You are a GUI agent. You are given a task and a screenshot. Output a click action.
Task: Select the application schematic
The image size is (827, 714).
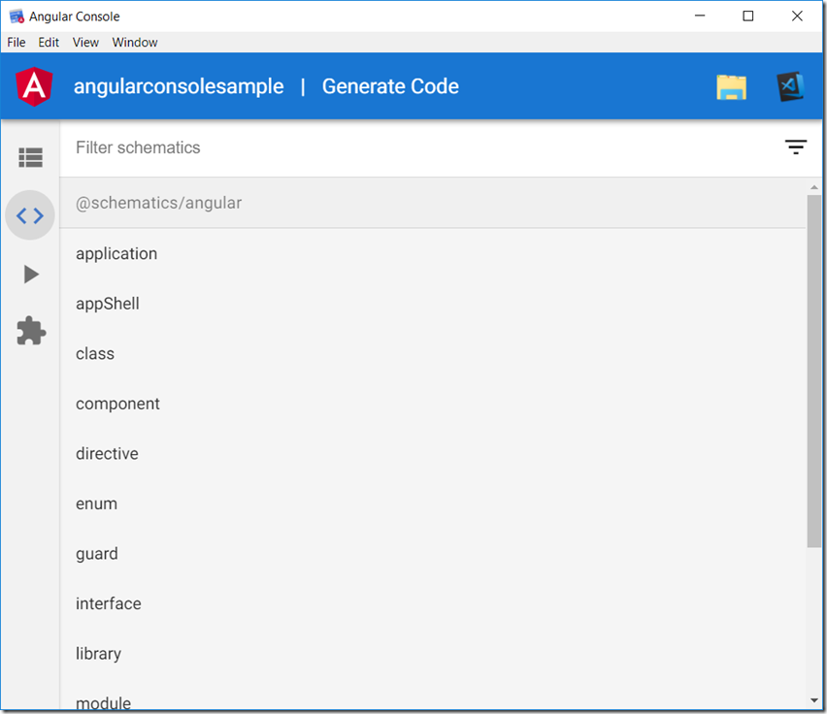(x=433, y=253)
